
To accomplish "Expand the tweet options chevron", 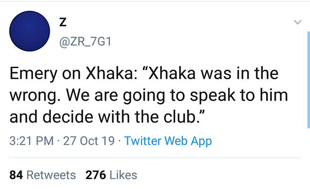I will click(x=297, y=22).
